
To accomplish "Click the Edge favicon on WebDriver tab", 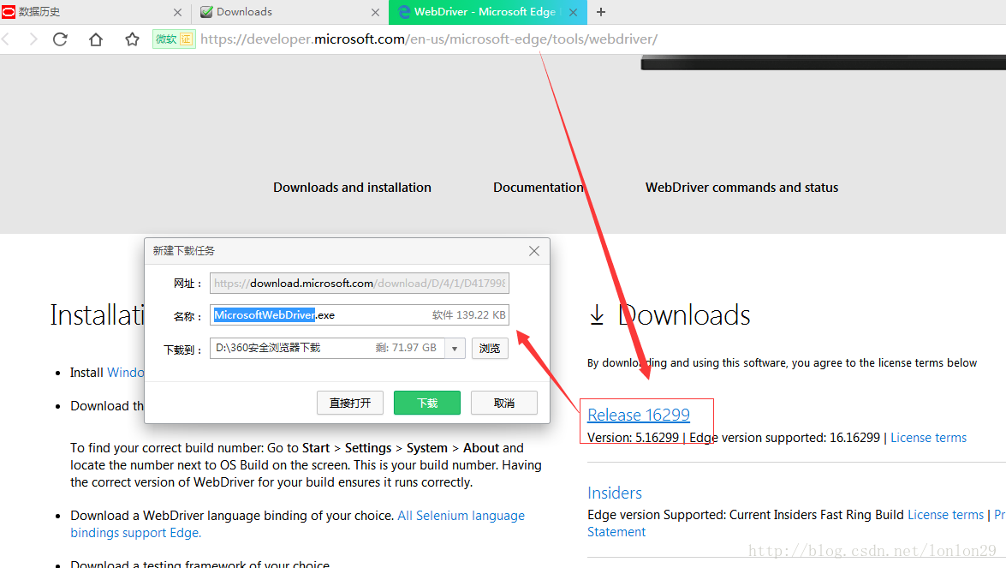I will click(403, 11).
